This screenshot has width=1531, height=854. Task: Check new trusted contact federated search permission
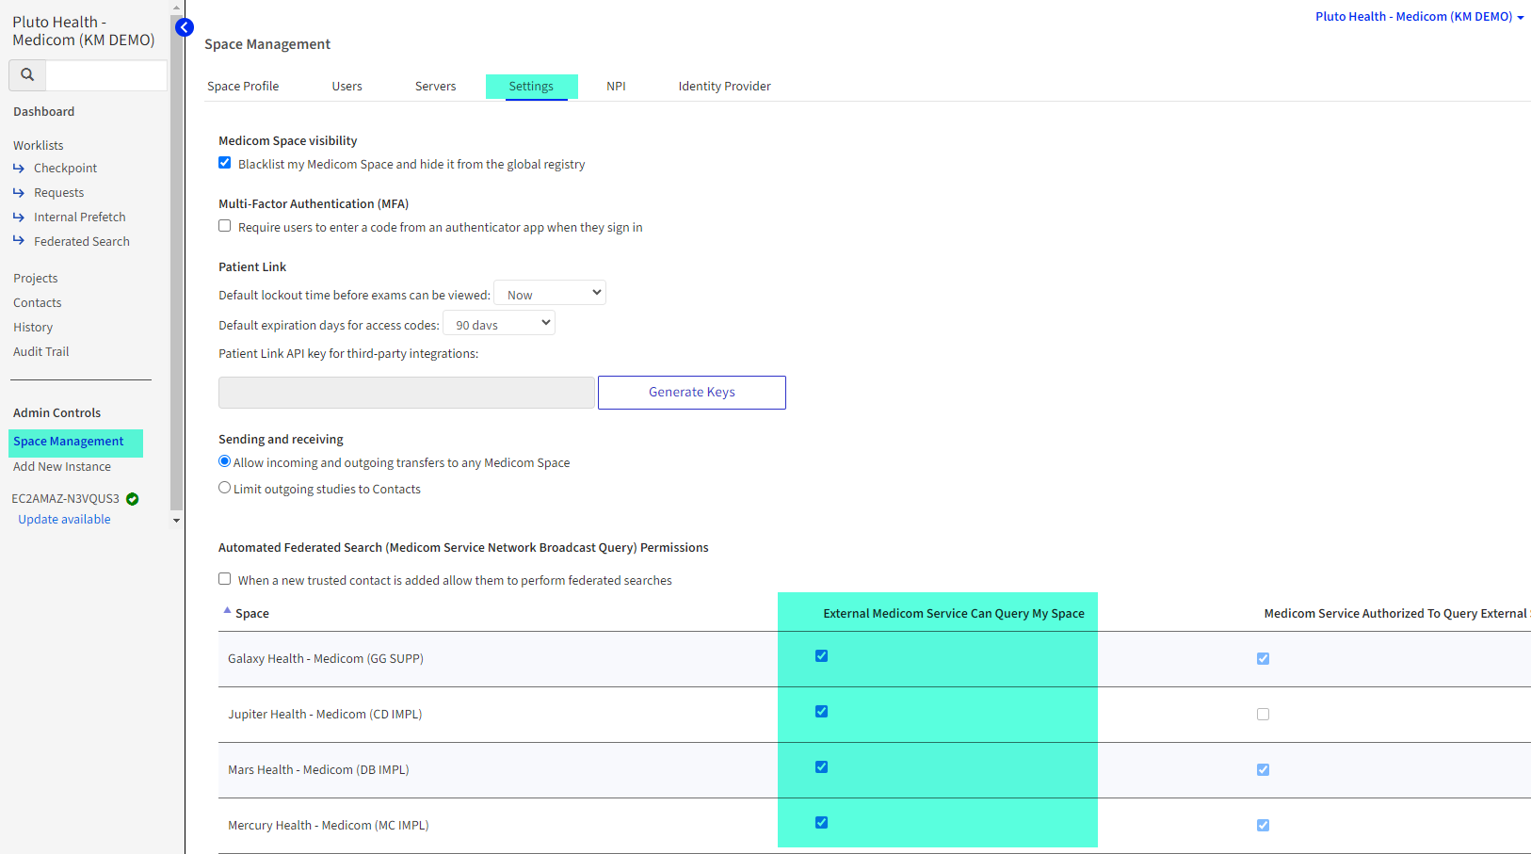point(224,578)
